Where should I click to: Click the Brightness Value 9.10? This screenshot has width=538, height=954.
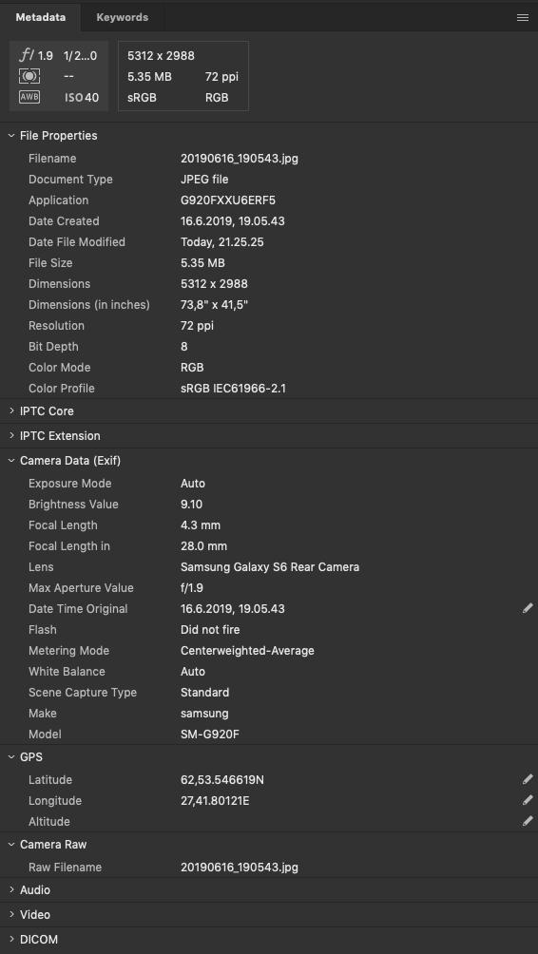(x=192, y=505)
